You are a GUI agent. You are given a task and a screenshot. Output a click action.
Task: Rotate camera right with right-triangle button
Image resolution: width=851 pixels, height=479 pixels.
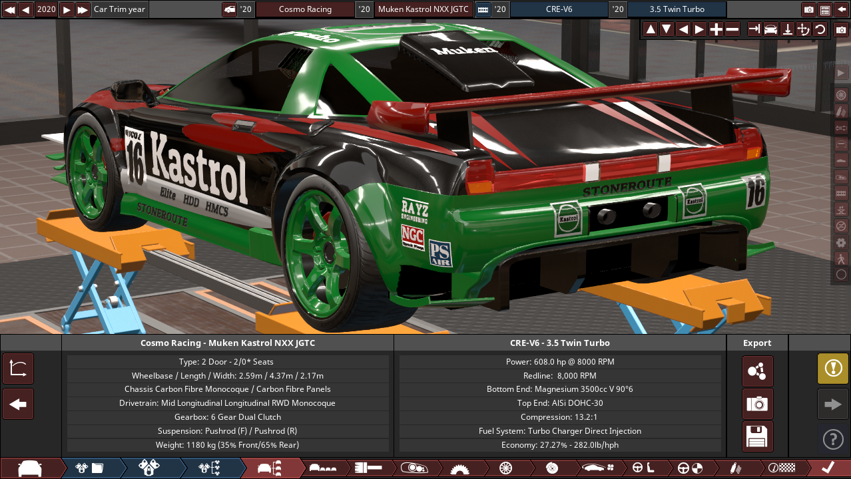click(699, 29)
